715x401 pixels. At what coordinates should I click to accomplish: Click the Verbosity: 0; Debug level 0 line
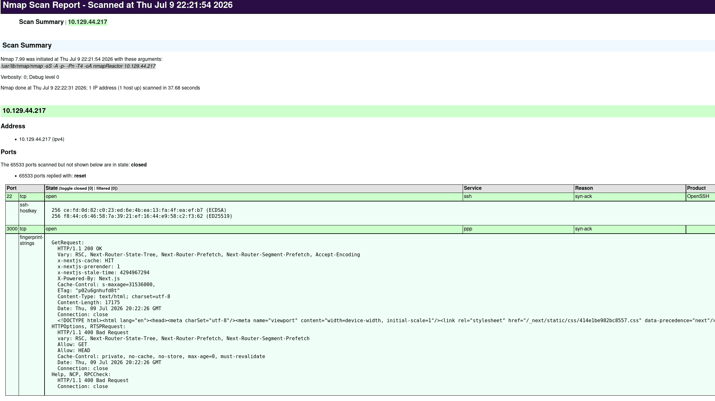30,77
